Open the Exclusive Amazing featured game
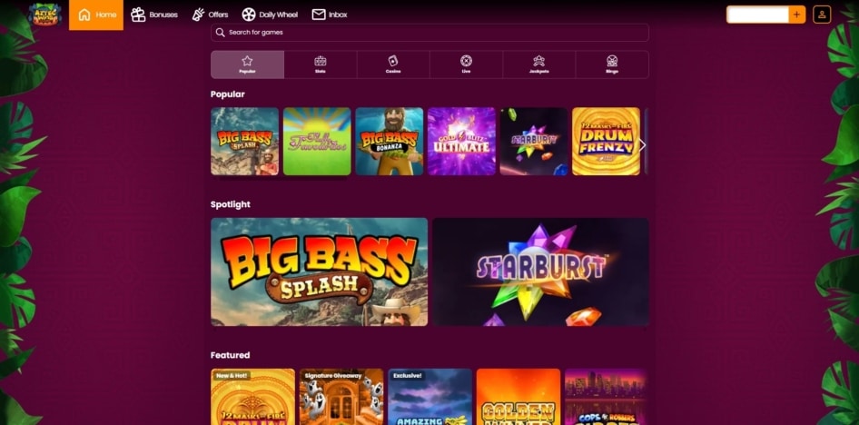 [x=430, y=397]
